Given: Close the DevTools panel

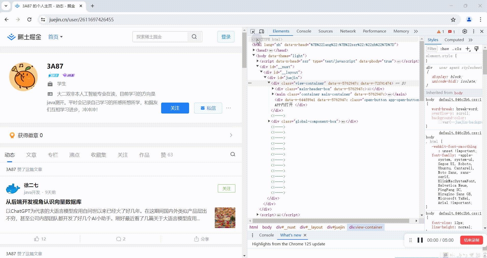Looking at the screenshot, I should click(482, 31).
